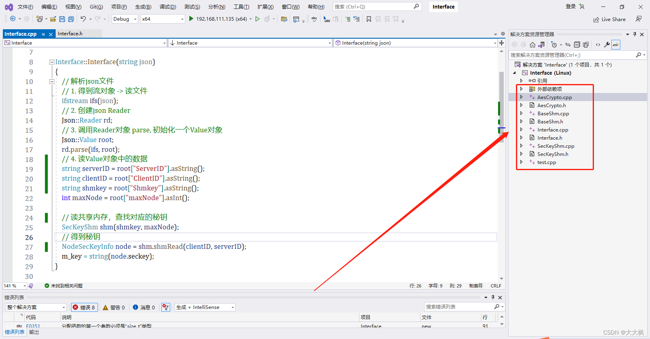Click the 登录 sign-in link
Viewport: 650px width, 339px height.
(571, 6)
